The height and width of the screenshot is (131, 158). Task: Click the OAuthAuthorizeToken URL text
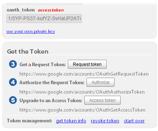click(82, 92)
